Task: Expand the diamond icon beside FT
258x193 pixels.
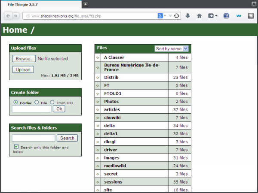Action: pos(98,85)
